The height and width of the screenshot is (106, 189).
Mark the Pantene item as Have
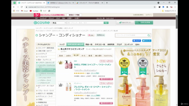pos(110,83)
